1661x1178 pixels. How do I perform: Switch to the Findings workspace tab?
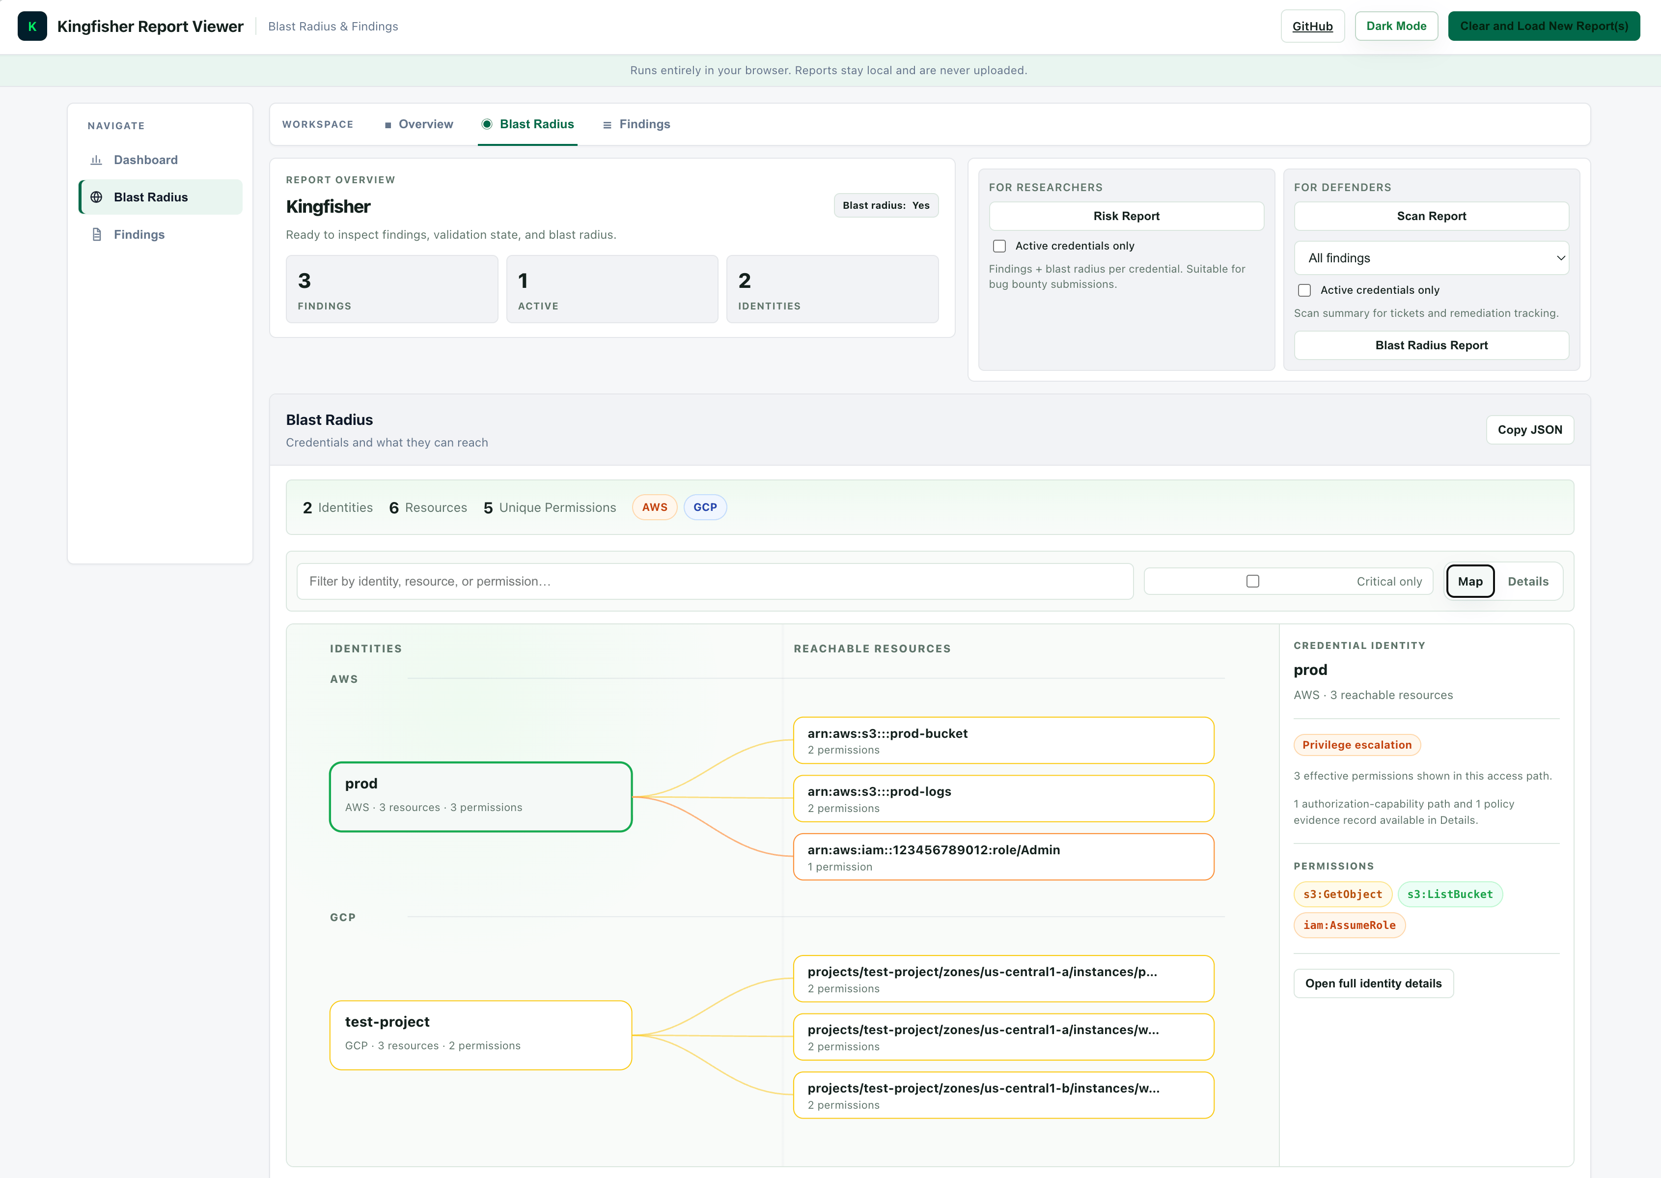(x=636, y=124)
